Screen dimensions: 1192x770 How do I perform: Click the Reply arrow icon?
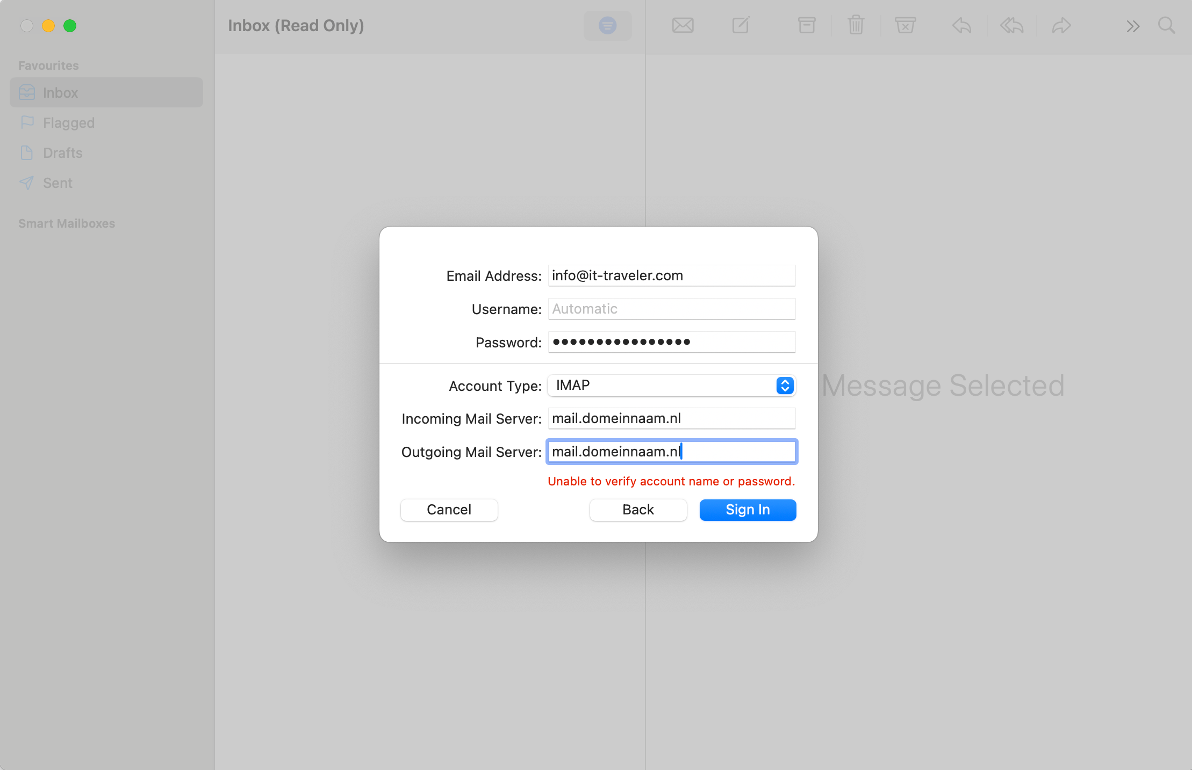961,25
